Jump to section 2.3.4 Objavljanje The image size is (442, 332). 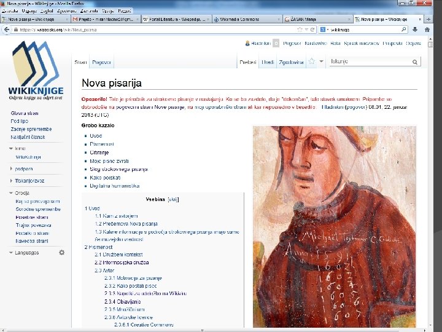click(x=122, y=301)
